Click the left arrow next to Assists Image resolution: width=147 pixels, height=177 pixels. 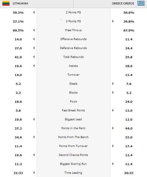[x=34, y=66]
